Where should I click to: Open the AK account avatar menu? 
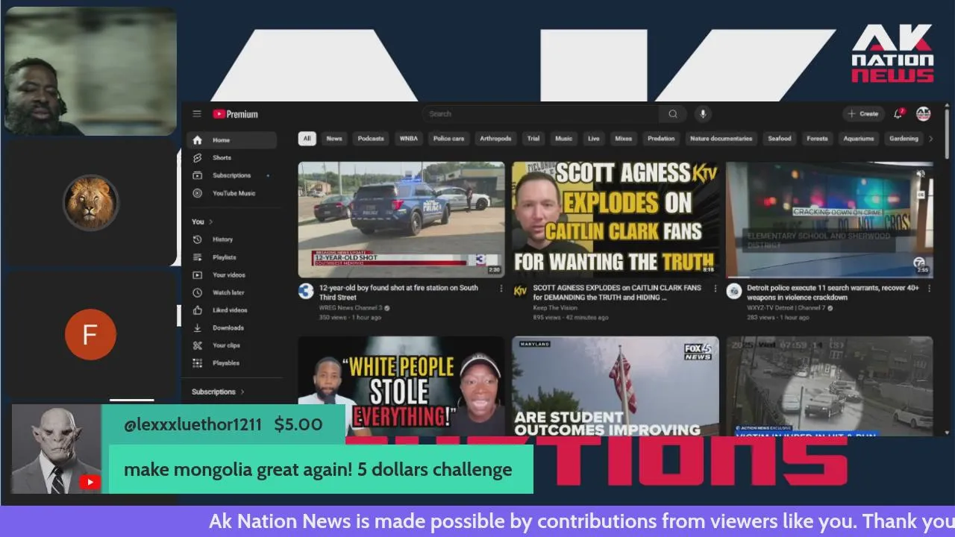[x=924, y=114]
